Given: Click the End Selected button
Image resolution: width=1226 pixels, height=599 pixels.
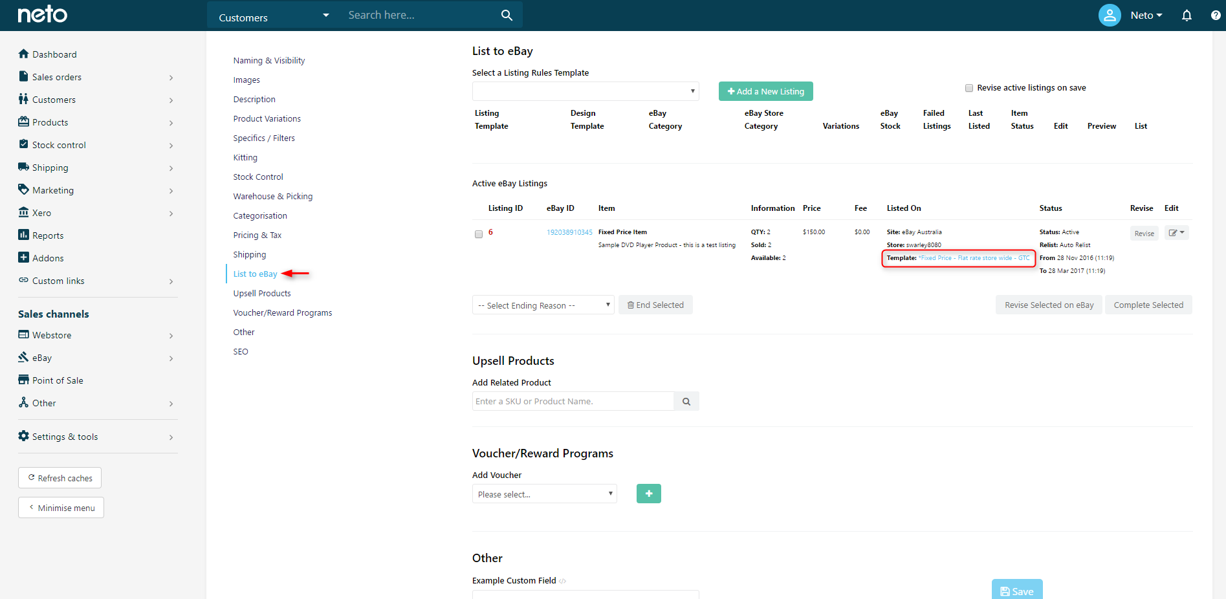Looking at the screenshot, I should (655, 305).
